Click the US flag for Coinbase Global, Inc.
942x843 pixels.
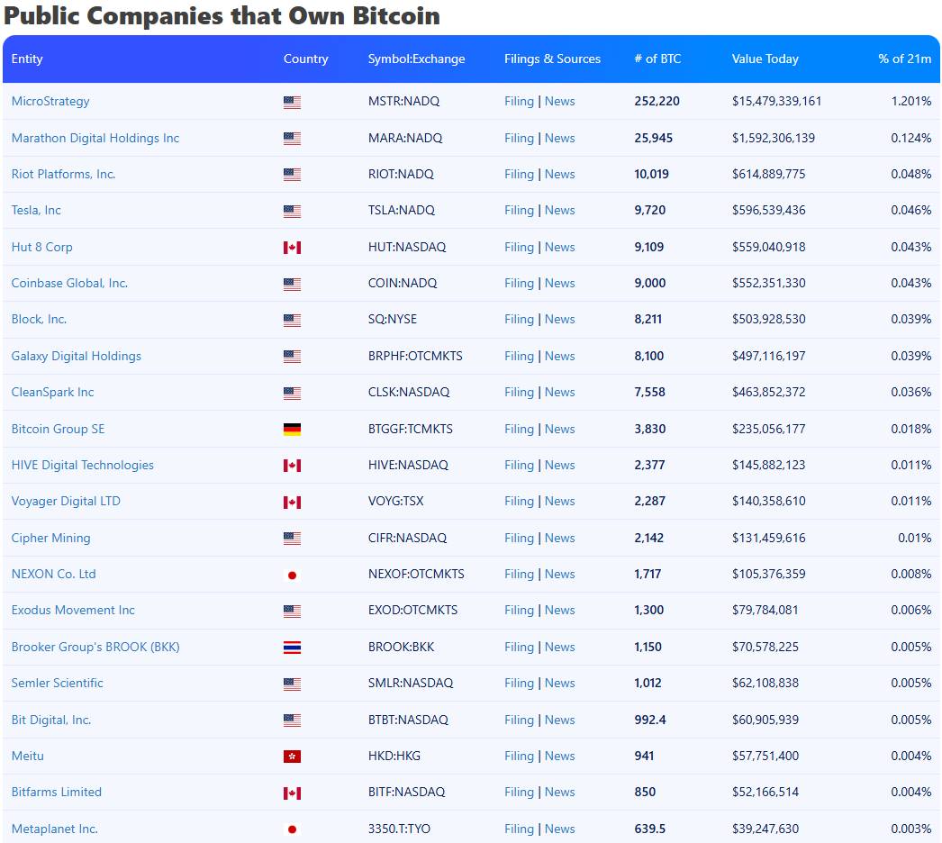point(292,284)
